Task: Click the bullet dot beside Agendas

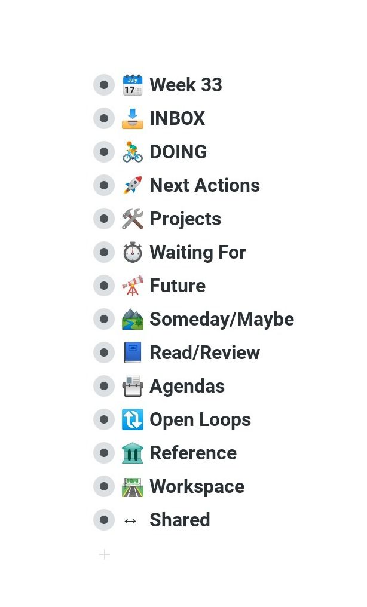Action: click(x=104, y=386)
